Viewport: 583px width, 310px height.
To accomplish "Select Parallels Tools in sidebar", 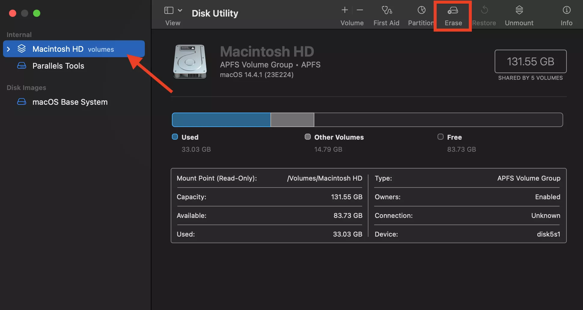I will coord(58,66).
